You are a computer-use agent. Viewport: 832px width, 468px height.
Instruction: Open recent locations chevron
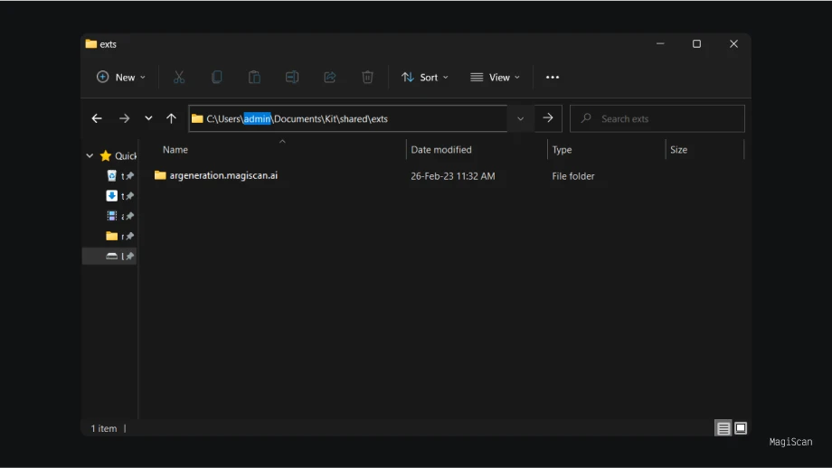(x=148, y=118)
